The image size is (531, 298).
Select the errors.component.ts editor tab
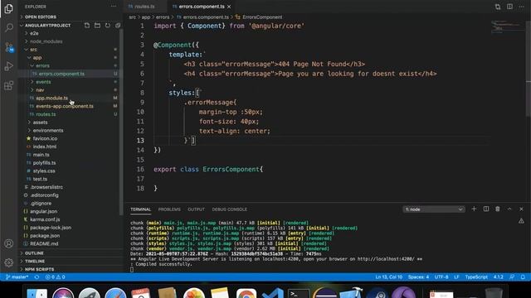click(x=201, y=7)
